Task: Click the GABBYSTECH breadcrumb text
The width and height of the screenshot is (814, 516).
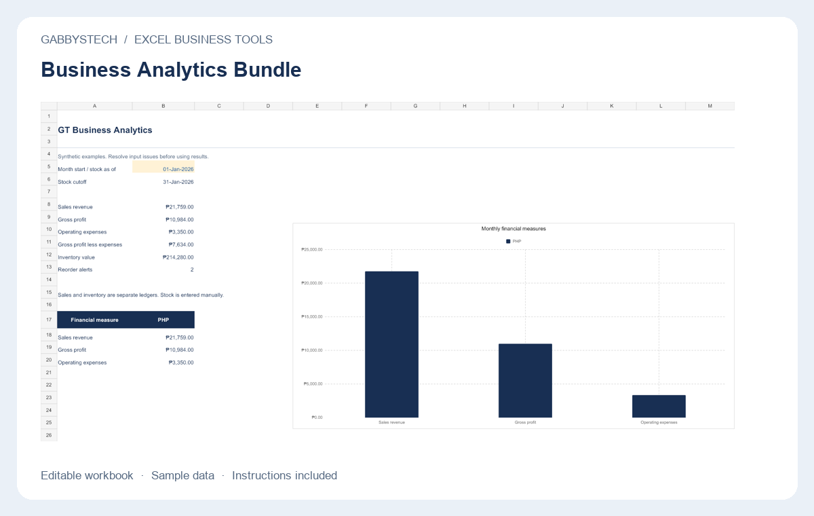Action: coord(79,39)
